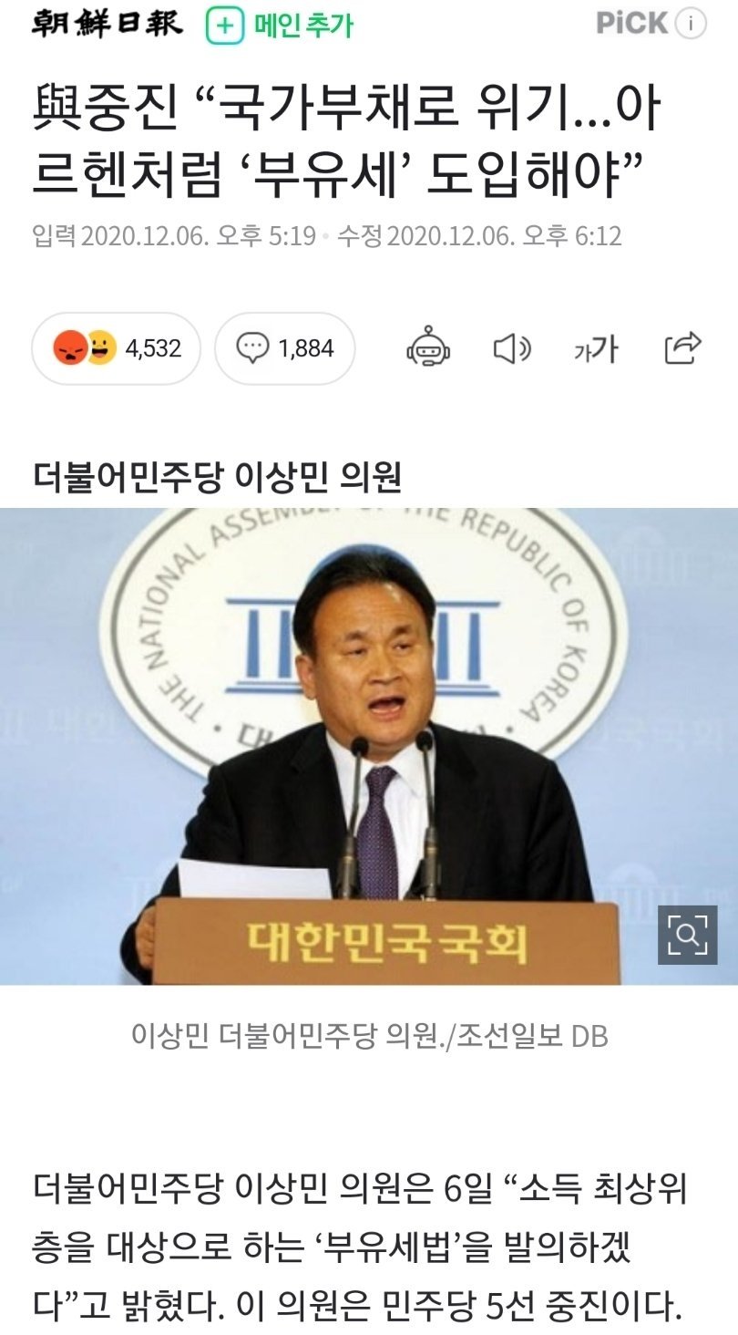Tap the smiling face reaction emoji

(x=100, y=348)
